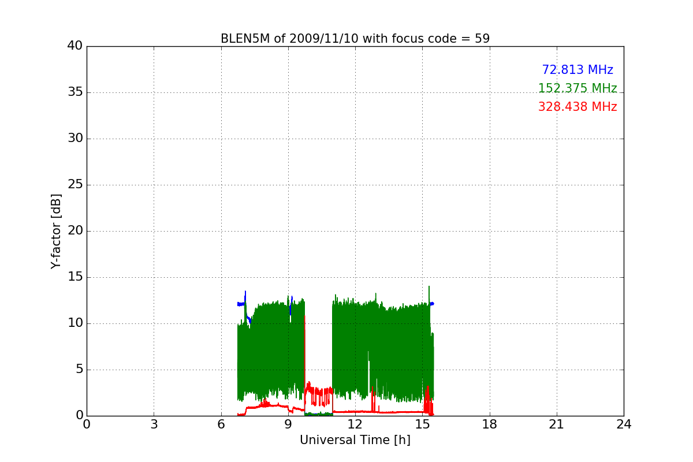Click the y-axis tick label 20
This screenshot has height=462, width=693.
coord(75,231)
